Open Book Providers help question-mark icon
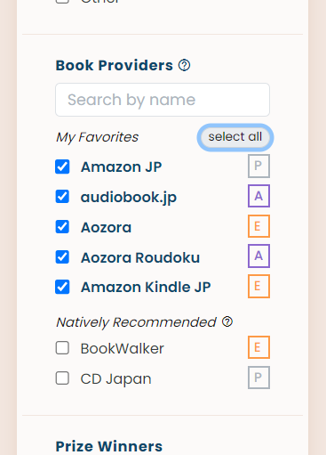Viewport: 326px width, 455px height. click(184, 65)
